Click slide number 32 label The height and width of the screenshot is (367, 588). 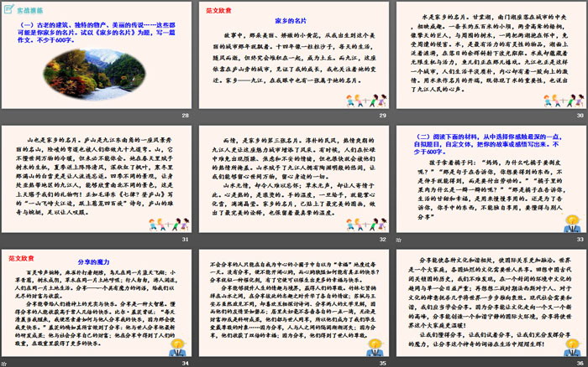point(382,239)
